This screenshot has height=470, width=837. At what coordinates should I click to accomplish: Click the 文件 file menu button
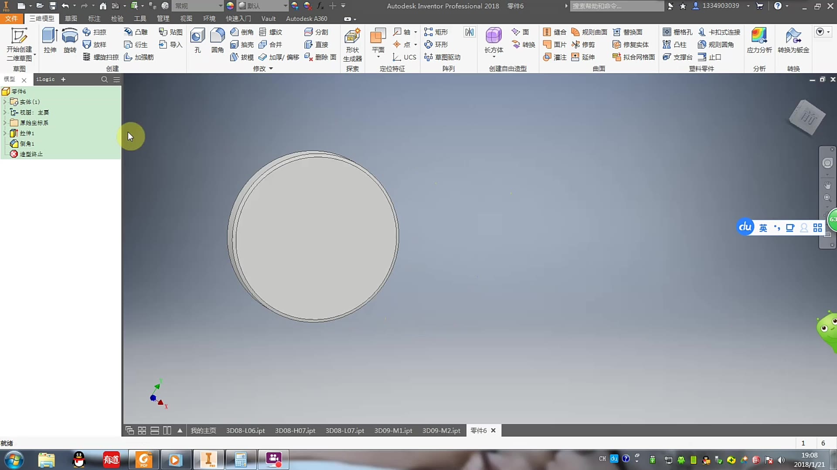tap(11, 19)
